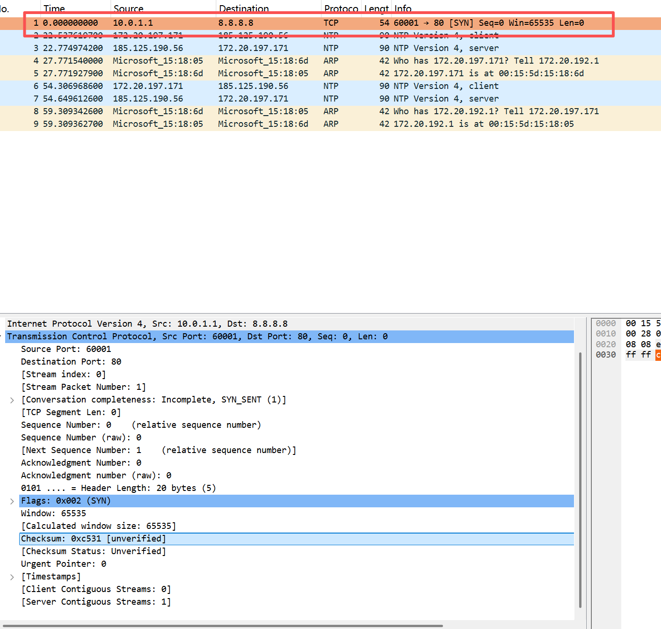Expand the Conversation completeness tree item
The image size is (661, 629).
point(12,400)
